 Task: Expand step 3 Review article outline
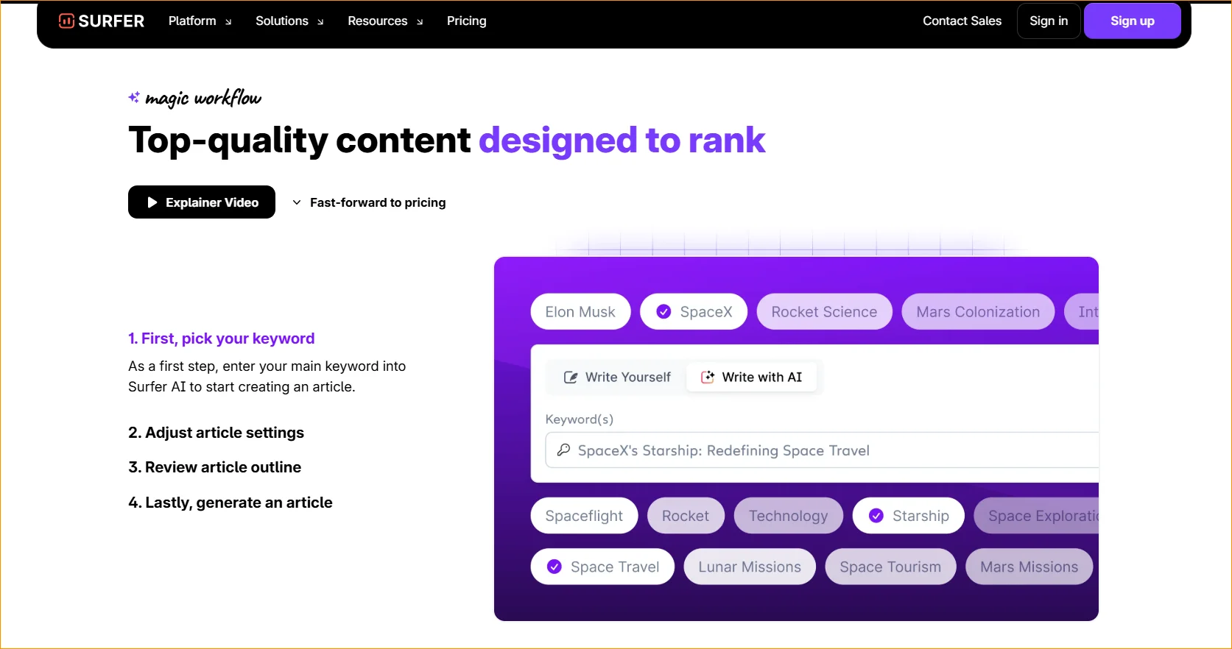pyautogui.click(x=214, y=467)
